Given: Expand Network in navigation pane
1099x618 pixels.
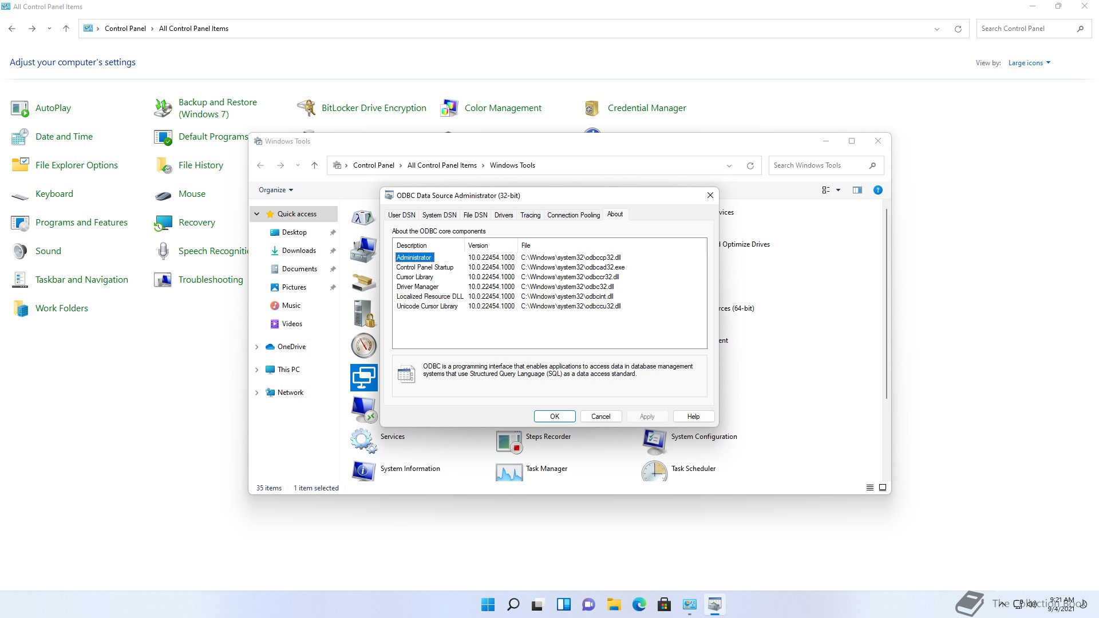Looking at the screenshot, I should [x=257, y=393].
